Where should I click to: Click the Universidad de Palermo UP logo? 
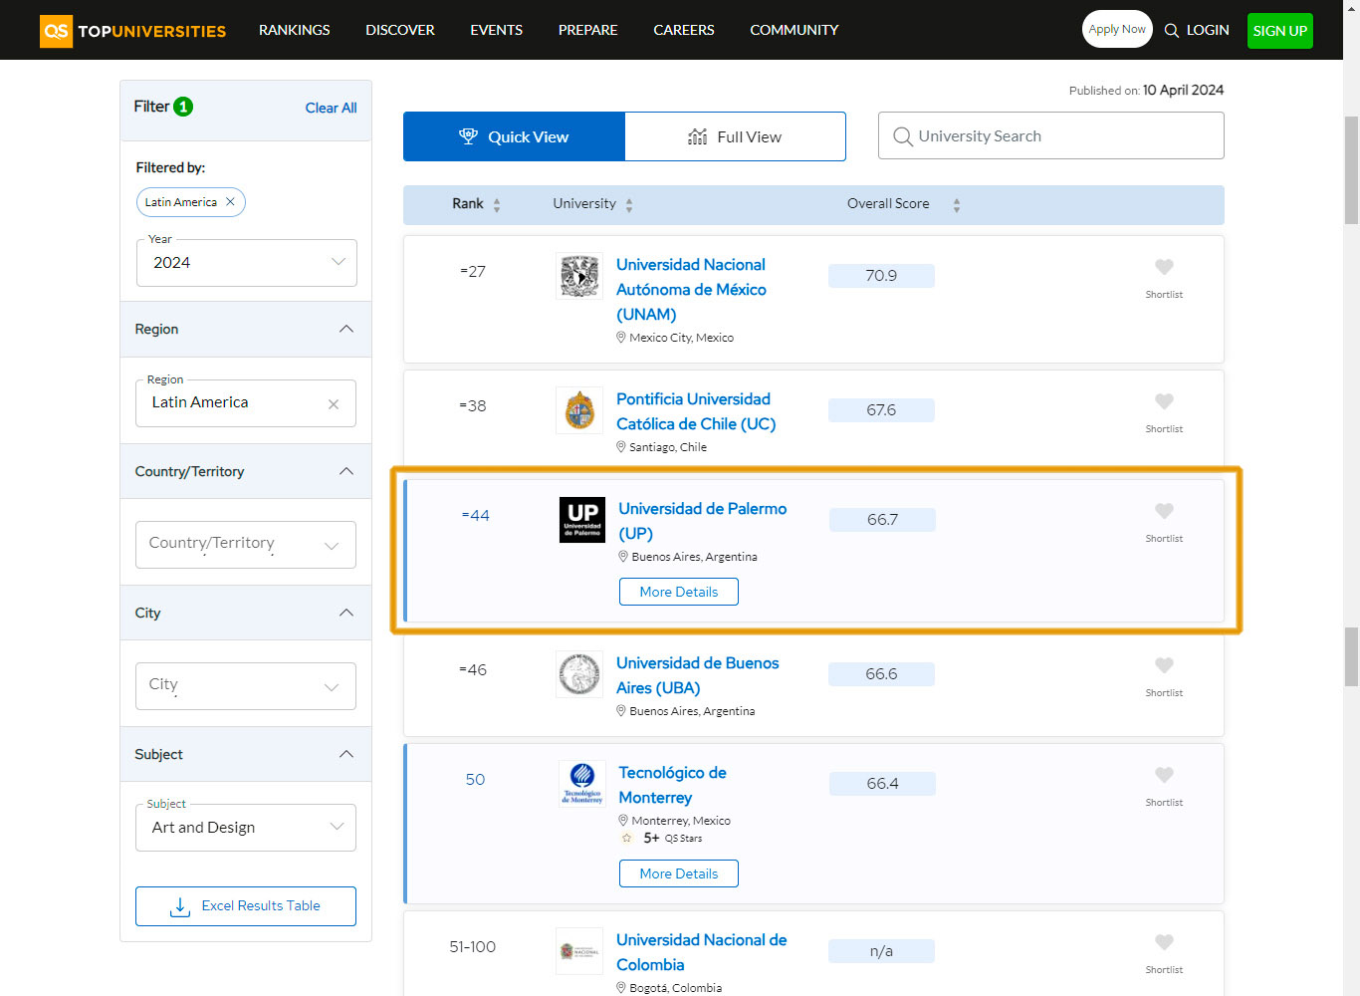[x=582, y=520]
